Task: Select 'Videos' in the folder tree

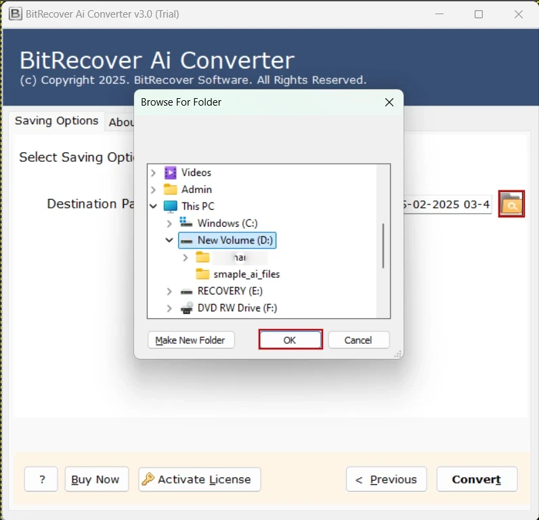Action: (196, 173)
